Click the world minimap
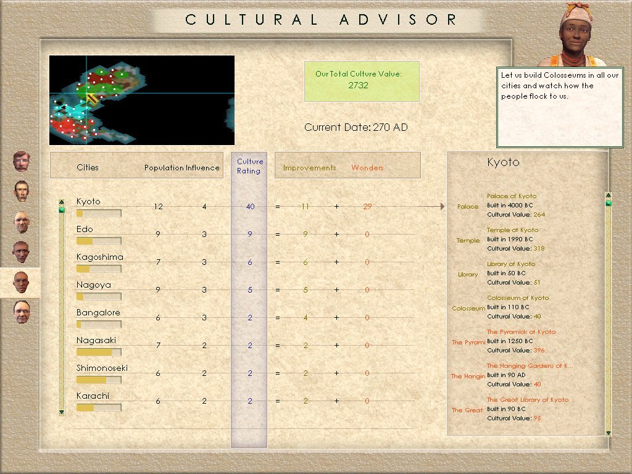Image resolution: width=632 pixels, height=474 pixels. coord(142,100)
